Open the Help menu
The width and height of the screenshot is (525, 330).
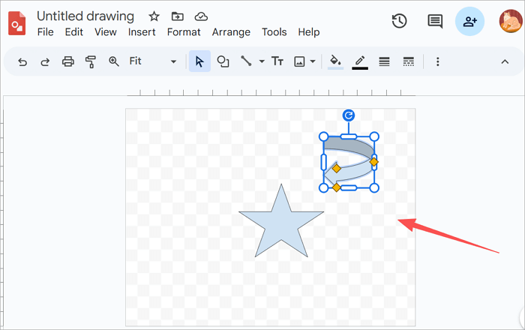point(309,32)
